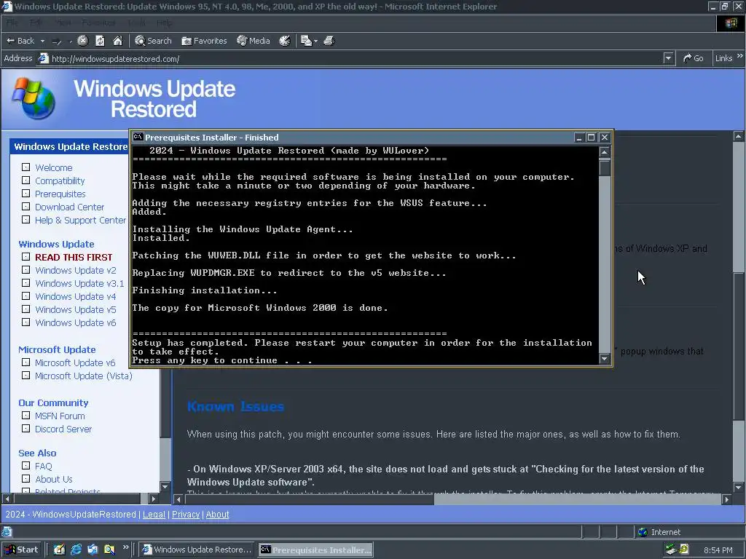Open the Favorites pane
Viewport: 746px width, 559px height.
click(204, 41)
